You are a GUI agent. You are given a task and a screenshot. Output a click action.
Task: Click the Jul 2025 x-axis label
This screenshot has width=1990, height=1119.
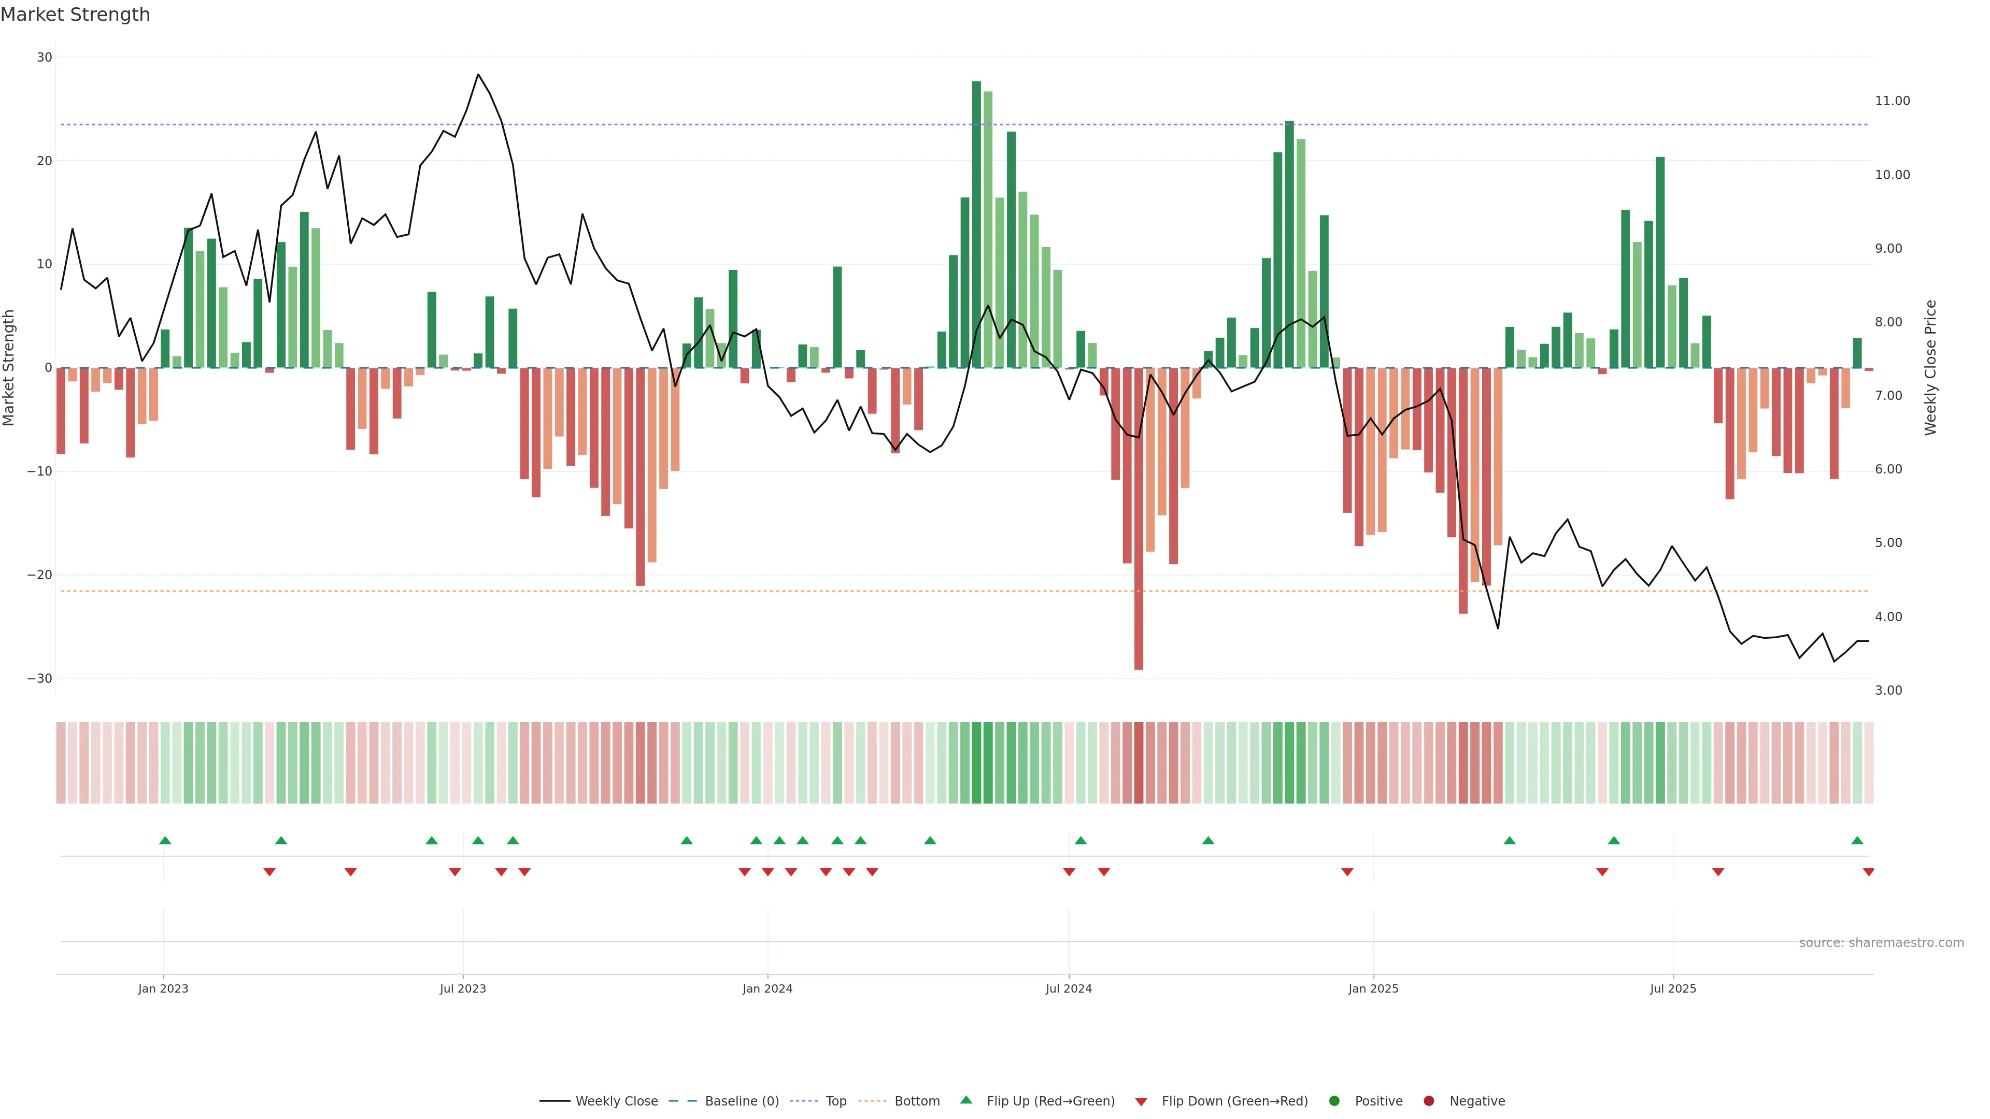(1672, 988)
